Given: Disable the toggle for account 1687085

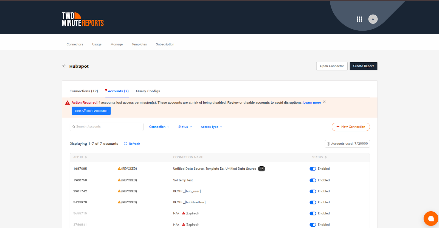Looking at the screenshot, I should 313,169.
